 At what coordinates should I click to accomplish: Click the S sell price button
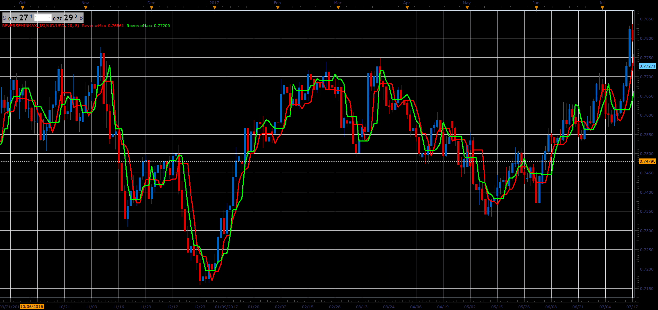[18, 18]
